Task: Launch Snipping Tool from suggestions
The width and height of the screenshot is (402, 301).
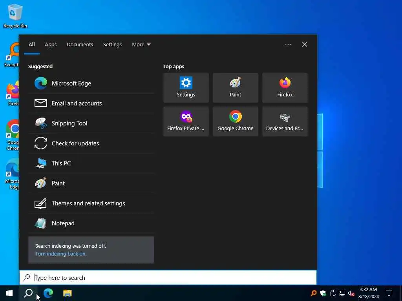Action: [x=91, y=123]
